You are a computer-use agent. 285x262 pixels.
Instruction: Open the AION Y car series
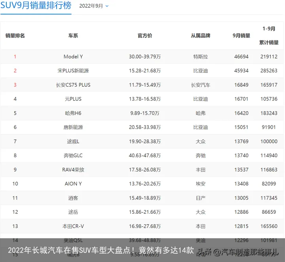click(x=73, y=184)
